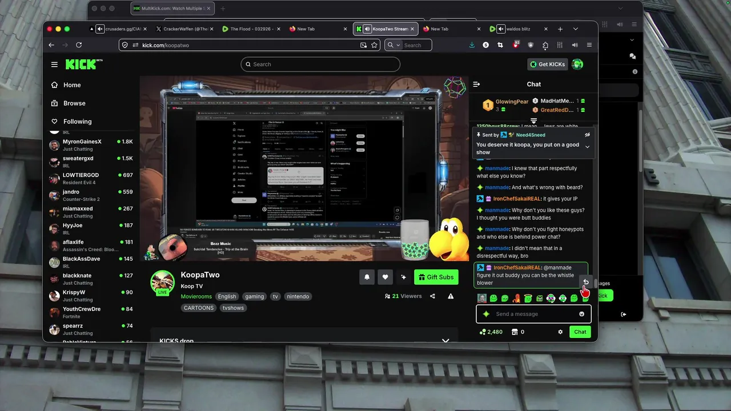Open MyronGainesX channel in sidebar
This screenshot has height=411, width=731.
click(91, 145)
